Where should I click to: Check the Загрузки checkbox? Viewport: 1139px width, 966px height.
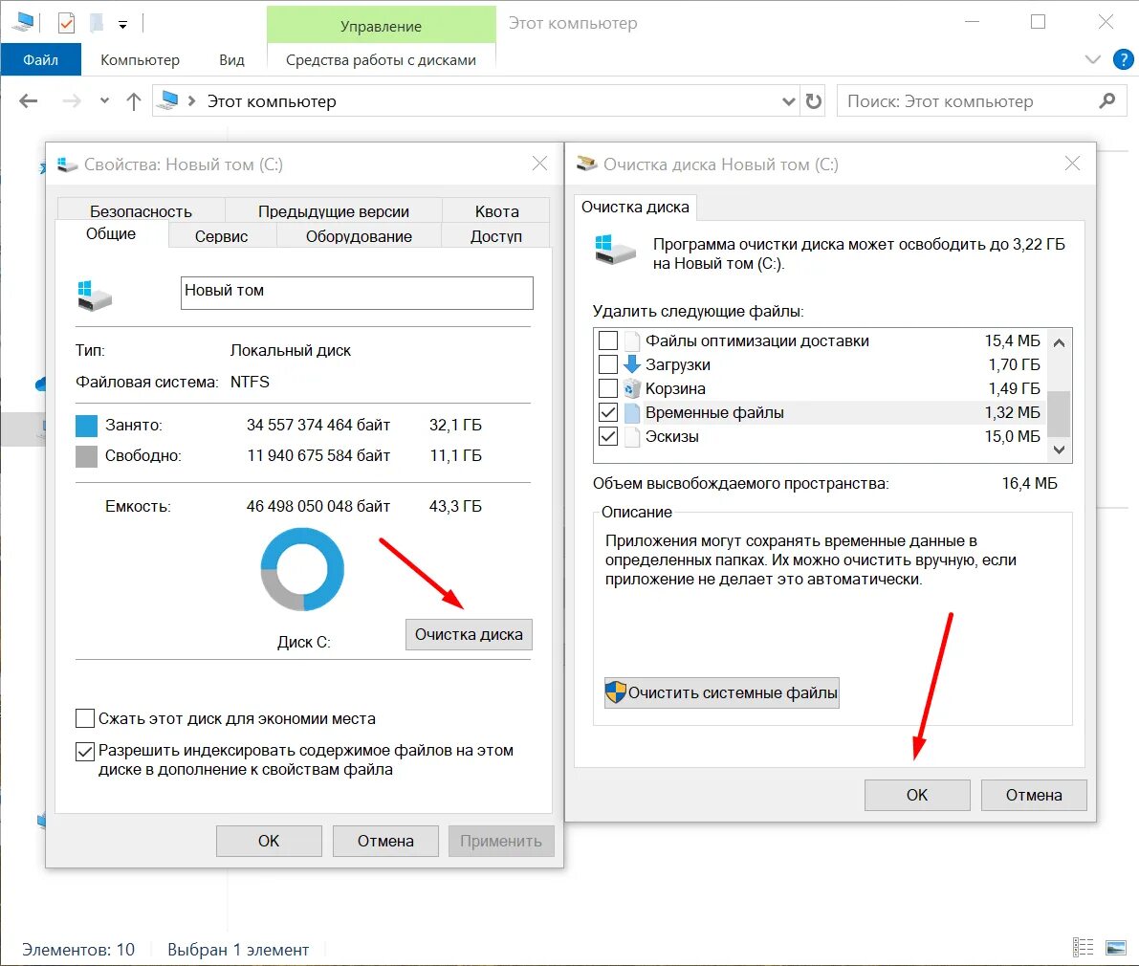[608, 363]
